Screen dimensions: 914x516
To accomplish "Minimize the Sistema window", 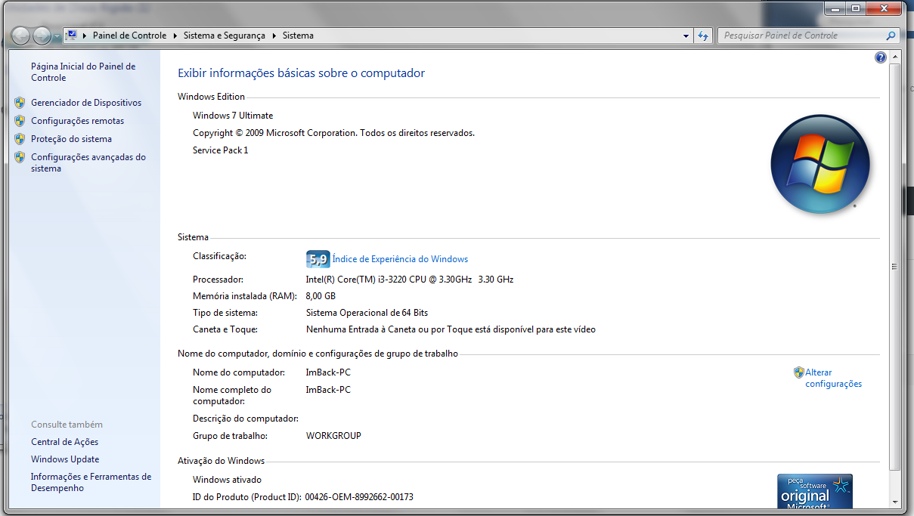I will tap(835, 8).
